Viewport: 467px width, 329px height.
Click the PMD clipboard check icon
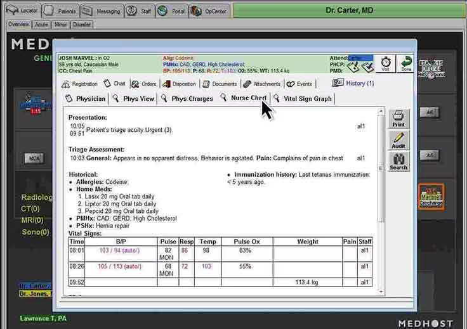[x=367, y=67]
